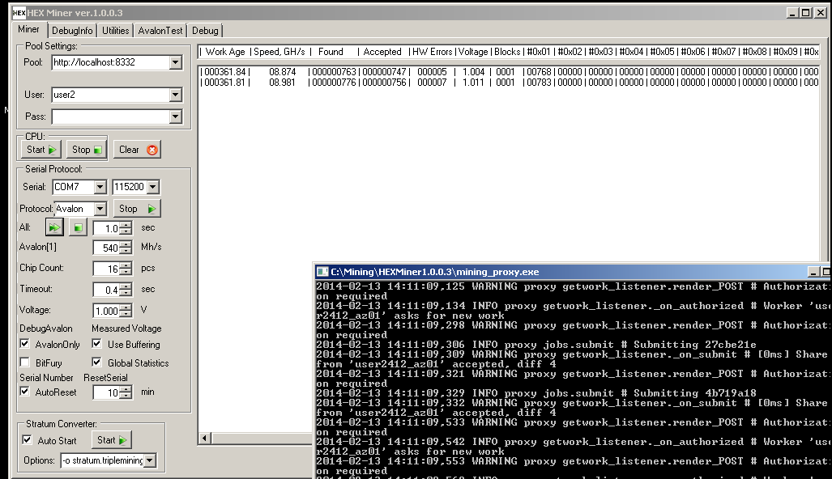Select stats row with speed 08.874
This screenshot has height=479, width=832.
pos(510,72)
